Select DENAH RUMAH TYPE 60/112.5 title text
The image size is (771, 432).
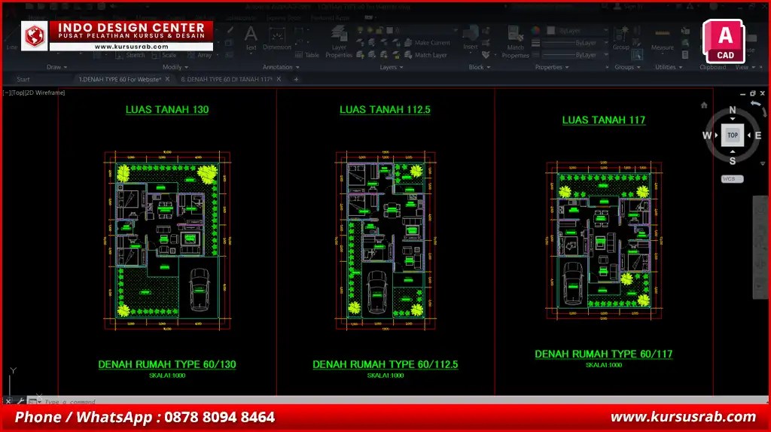385,364
